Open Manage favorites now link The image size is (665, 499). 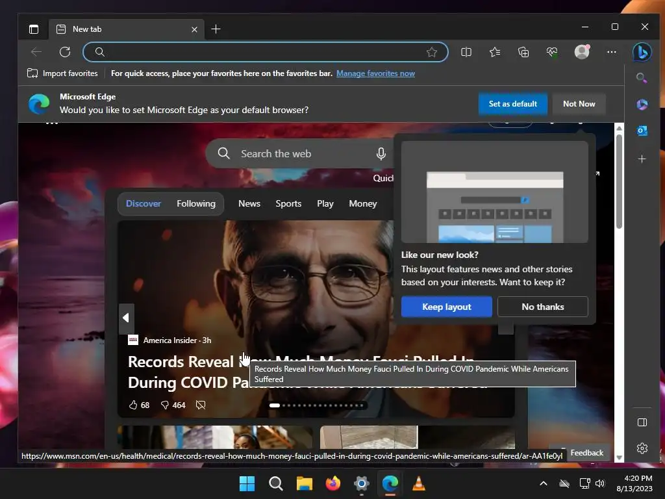point(375,73)
